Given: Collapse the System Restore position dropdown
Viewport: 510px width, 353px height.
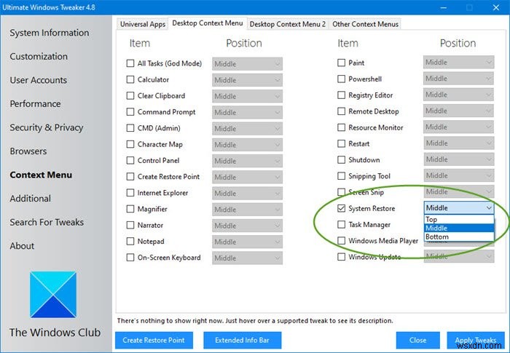Looking at the screenshot, I should [x=459, y=207].
